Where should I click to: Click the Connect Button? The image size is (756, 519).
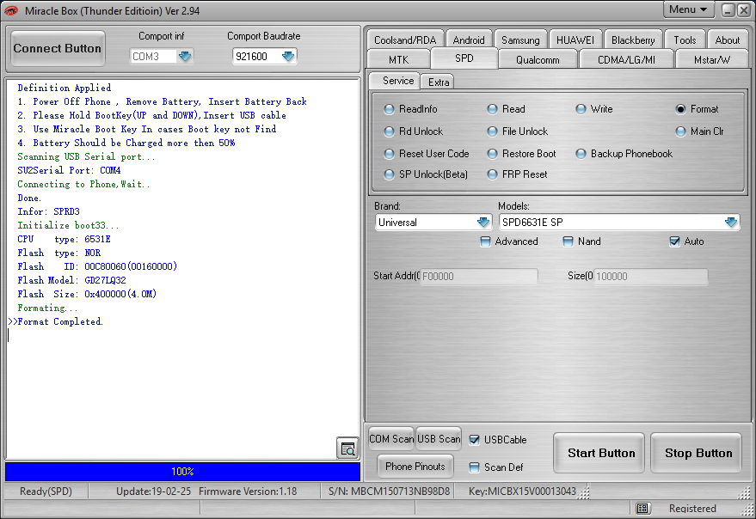pos(58,48)
